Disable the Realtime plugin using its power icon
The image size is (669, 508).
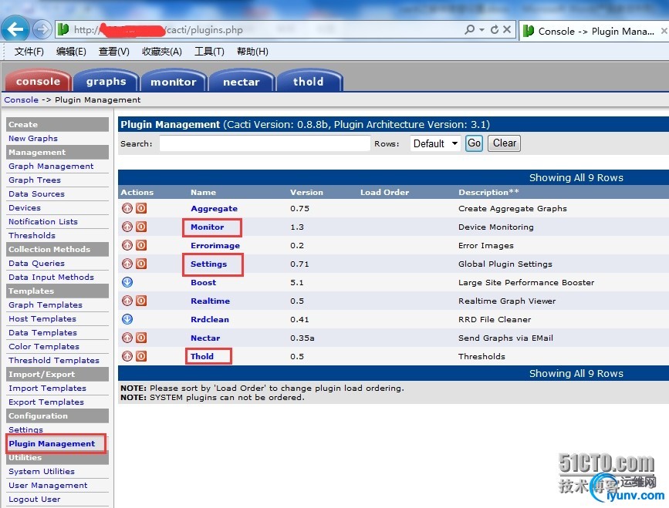point(141,301)
